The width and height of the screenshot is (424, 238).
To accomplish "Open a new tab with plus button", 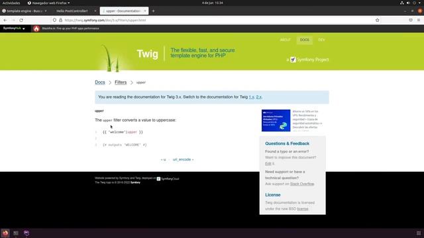I will point(153,11).
